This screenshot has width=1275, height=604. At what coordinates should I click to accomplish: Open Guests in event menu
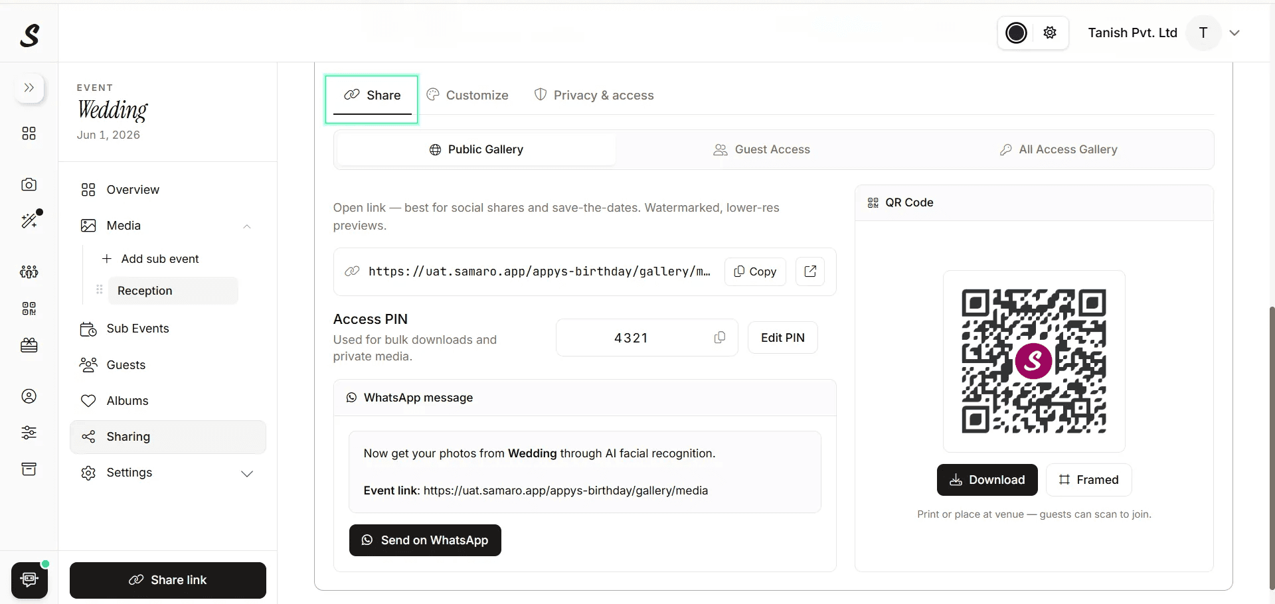click(168, 365)
